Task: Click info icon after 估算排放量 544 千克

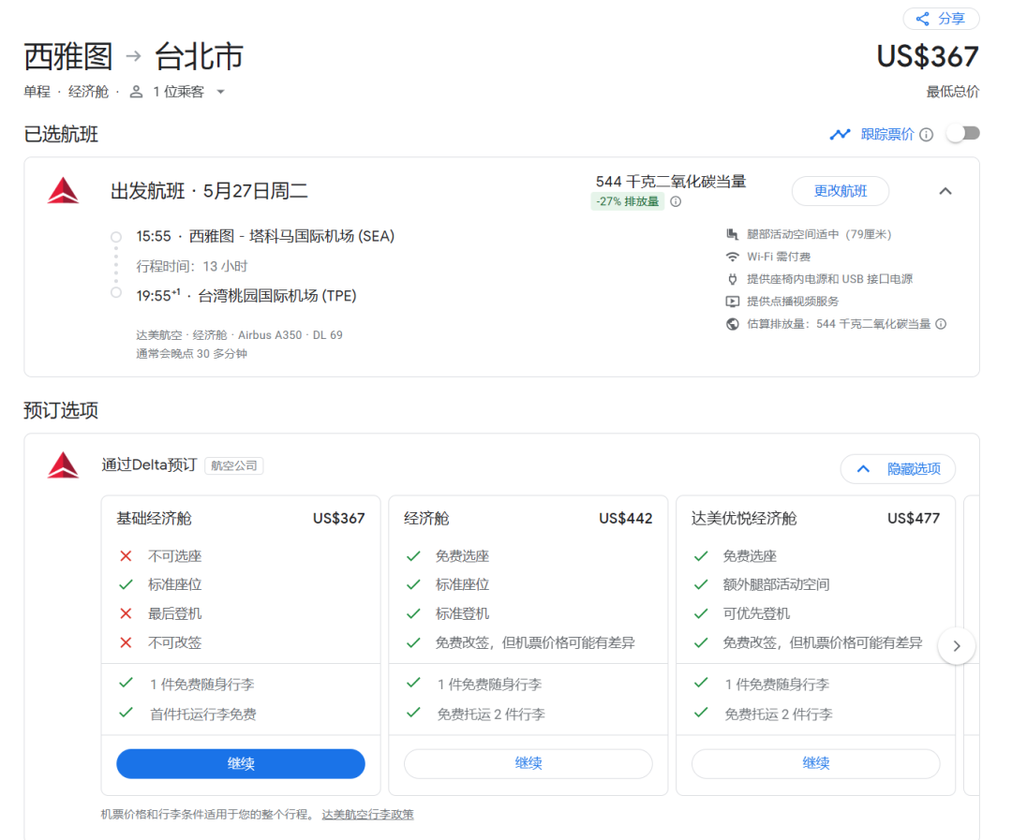Action: click(941, 324)
